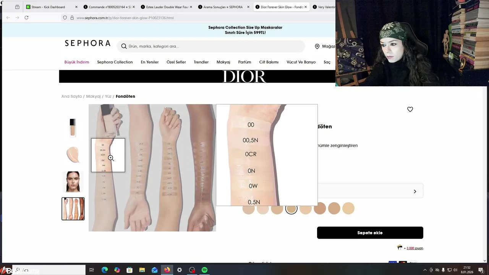Close the Arama Sonuçları tab
Image resolution: width=489 pixels, height=275 pixels.
coord(248,7)
